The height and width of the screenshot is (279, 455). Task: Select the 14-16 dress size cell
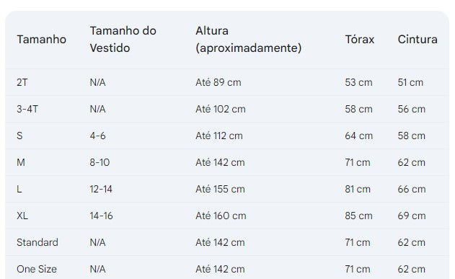click(x=101, y=216)
